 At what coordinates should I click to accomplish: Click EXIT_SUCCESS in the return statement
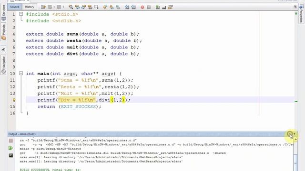click(x=78, y=106)
